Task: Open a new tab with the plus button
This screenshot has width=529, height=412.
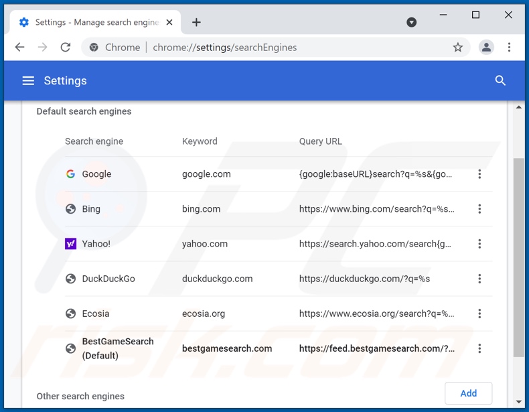Action: coord(196,22)
